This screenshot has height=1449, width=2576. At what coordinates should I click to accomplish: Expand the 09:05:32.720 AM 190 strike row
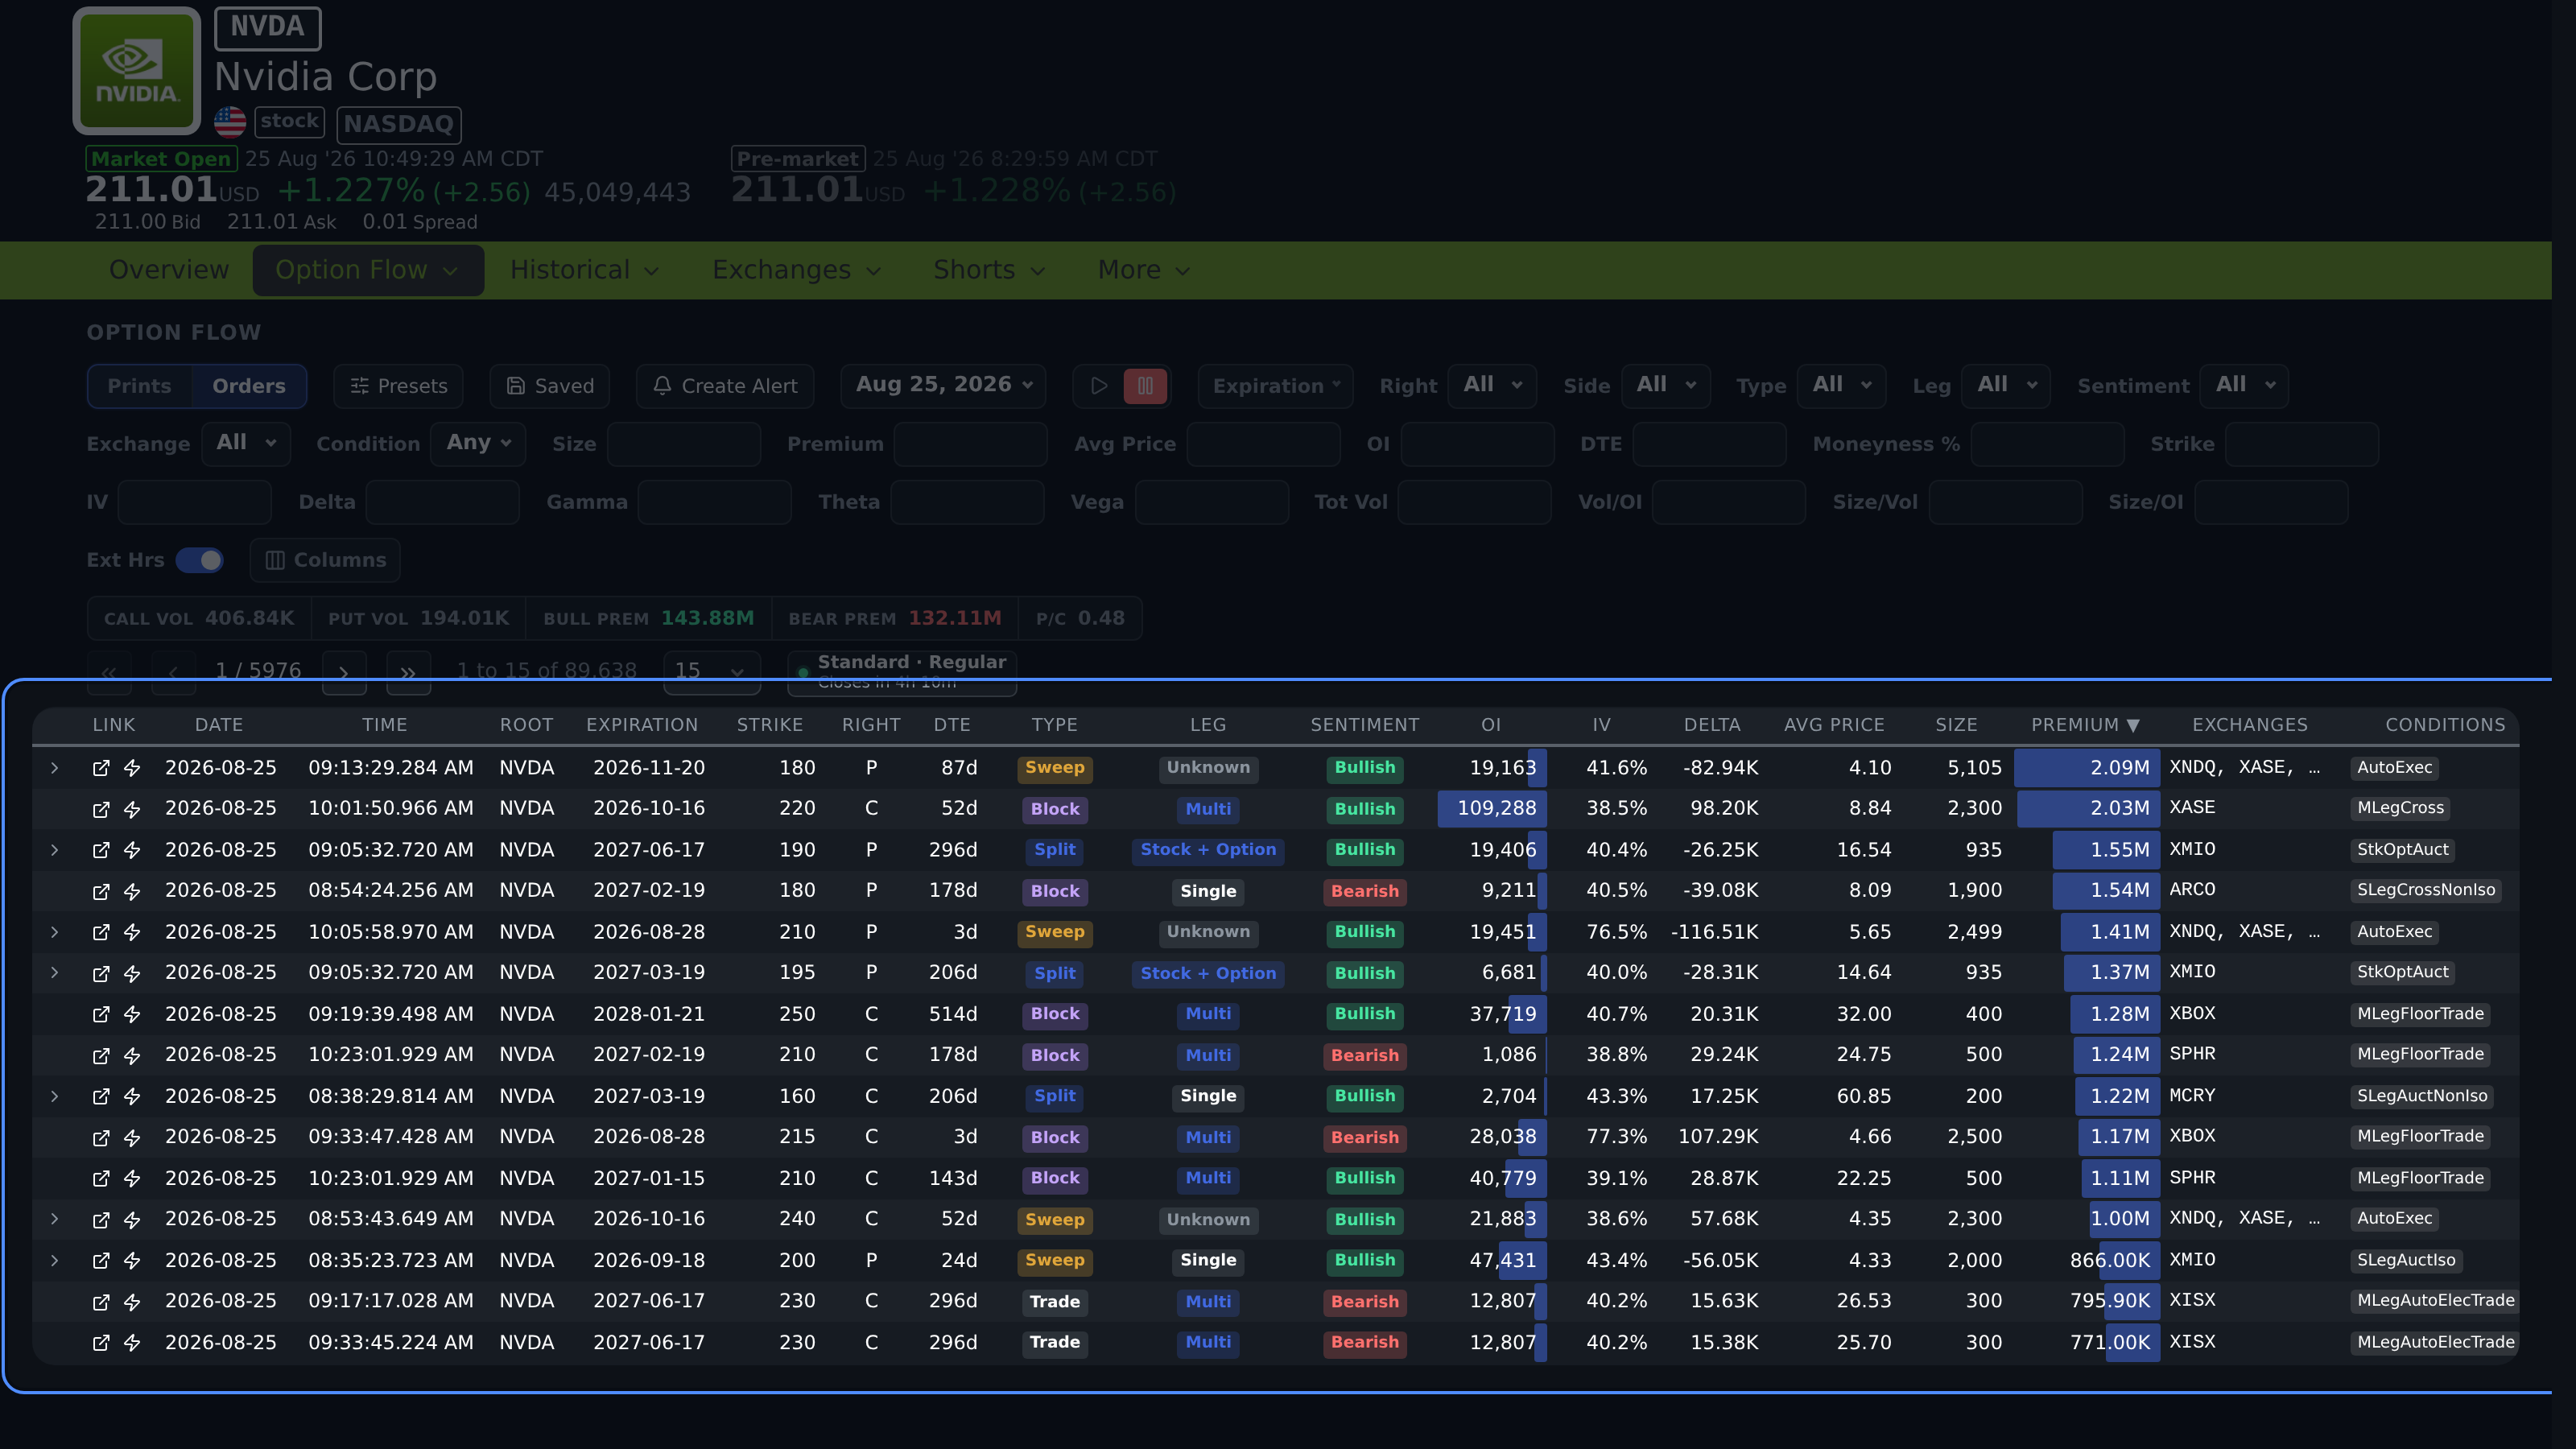55,850
